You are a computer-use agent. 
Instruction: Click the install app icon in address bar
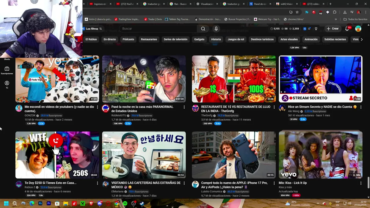point(291,12)
